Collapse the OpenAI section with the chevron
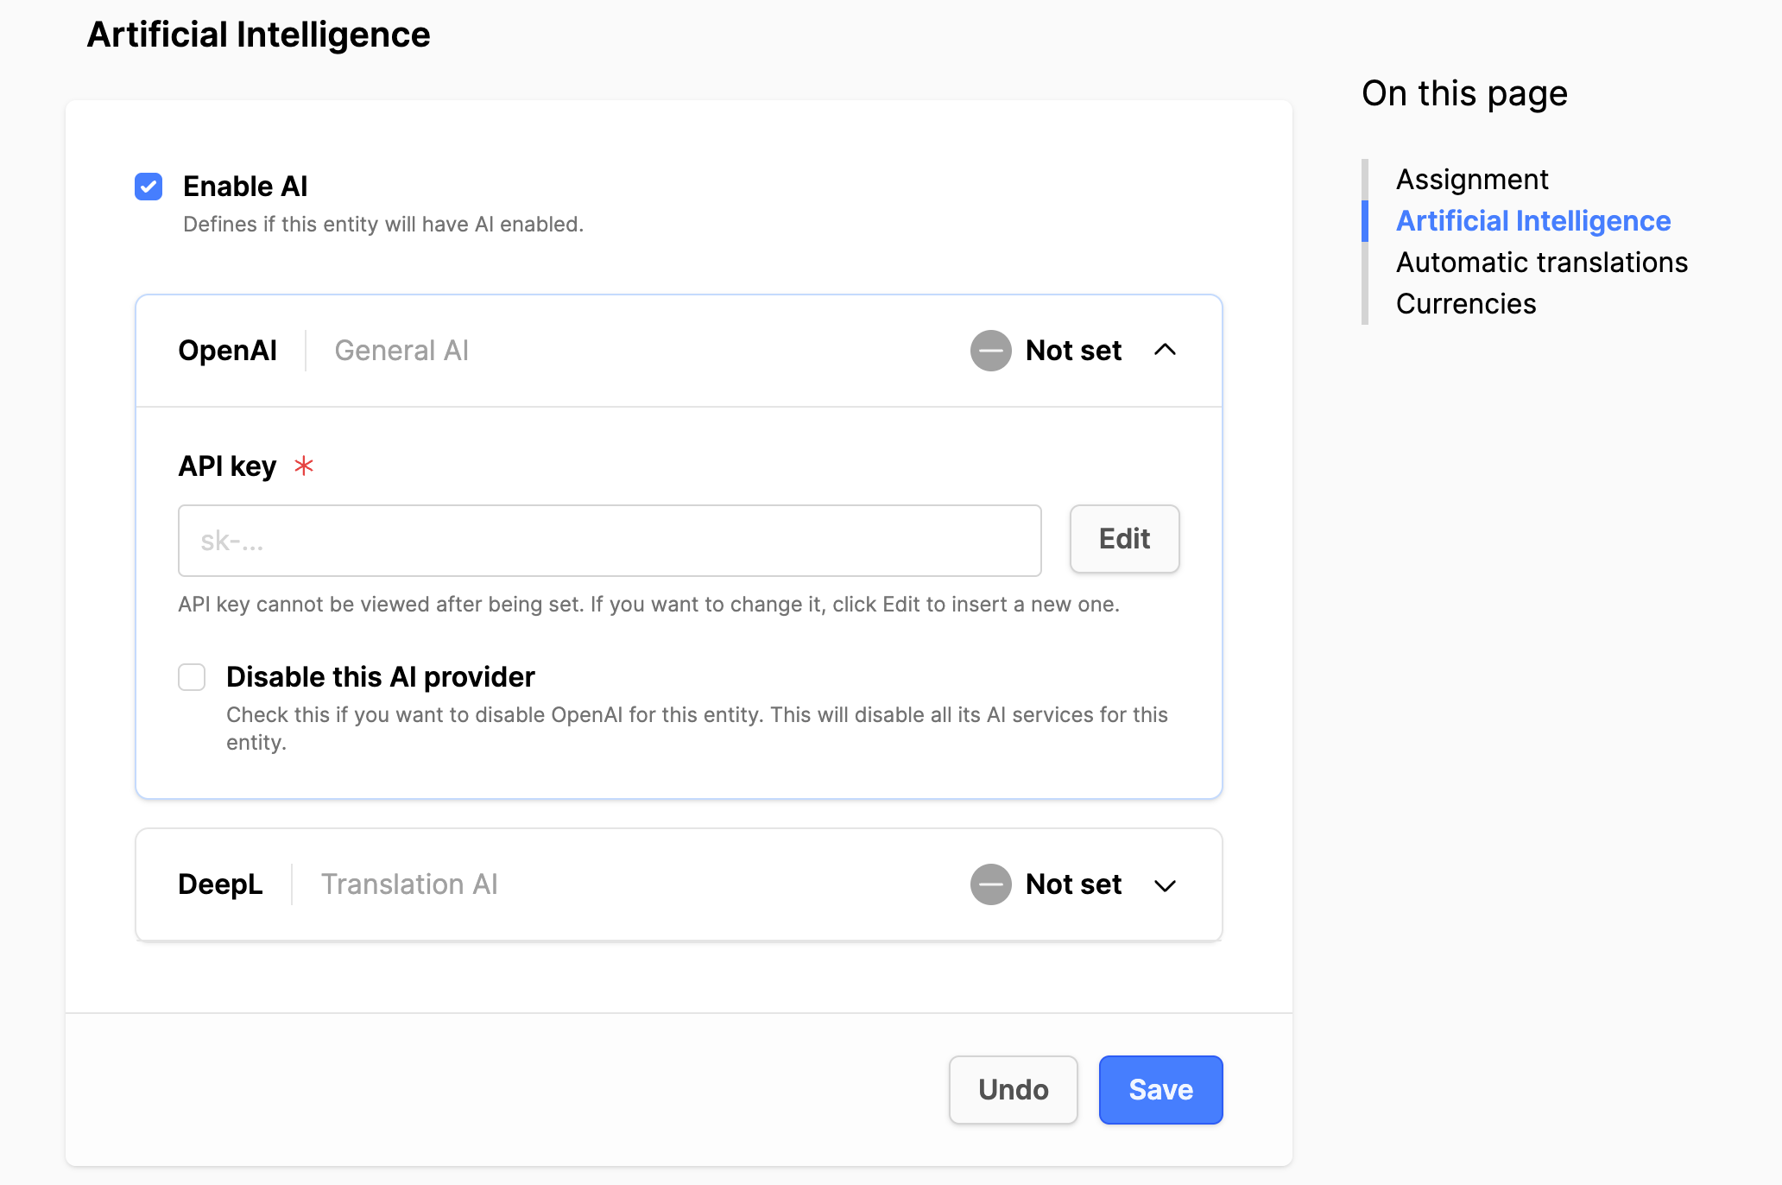 [1165, 350]
